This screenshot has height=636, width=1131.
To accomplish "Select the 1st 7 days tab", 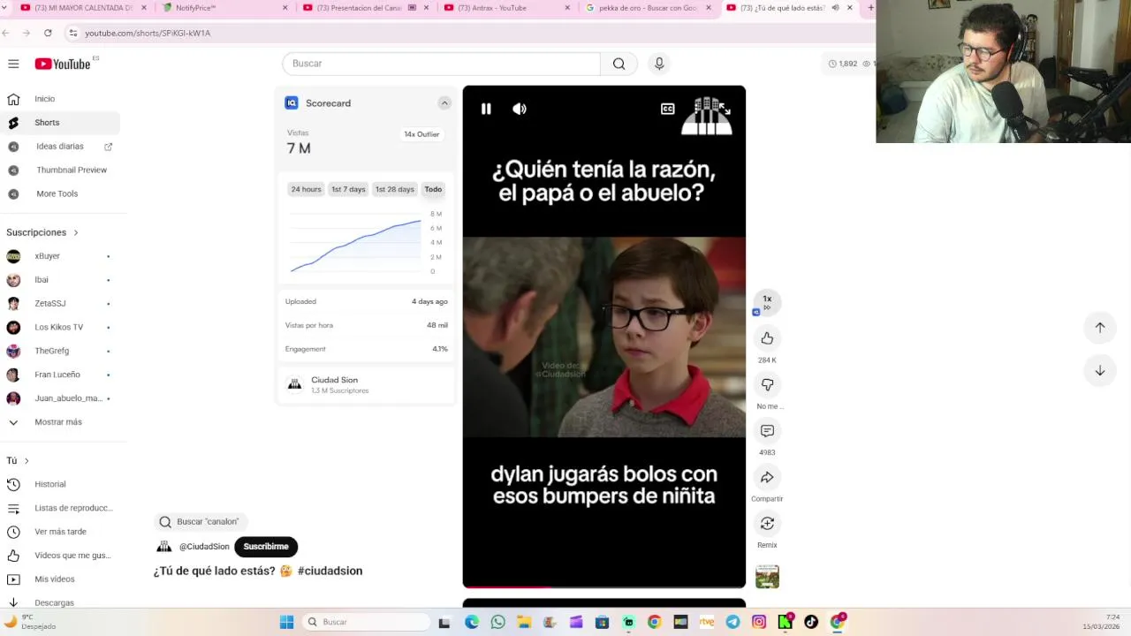I will click(x=348, y=189).
